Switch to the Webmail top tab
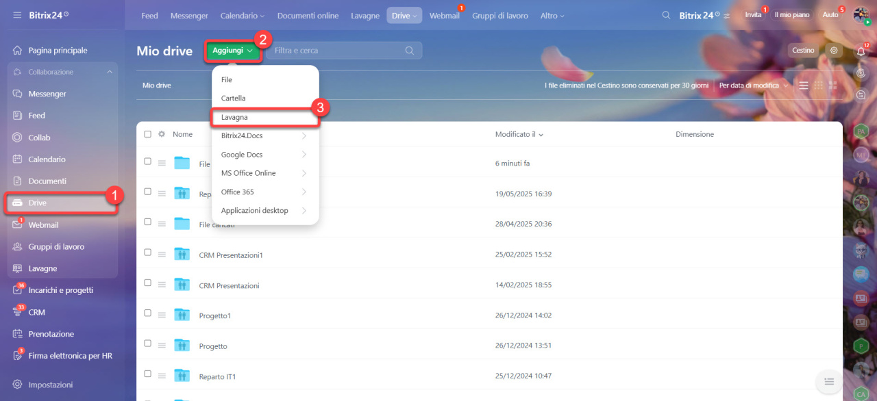The width and height of the screenshot is (877, 401). [x=445, y=15]
